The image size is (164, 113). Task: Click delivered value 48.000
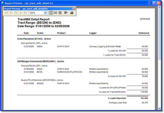[145, 72]
